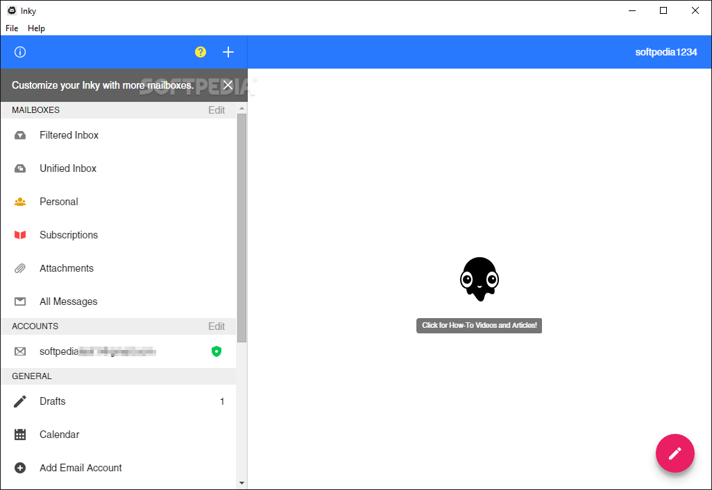Select the softpedia email account
Image resolution: width=712 pixels, height=490 pixels.
pos(119,351)
